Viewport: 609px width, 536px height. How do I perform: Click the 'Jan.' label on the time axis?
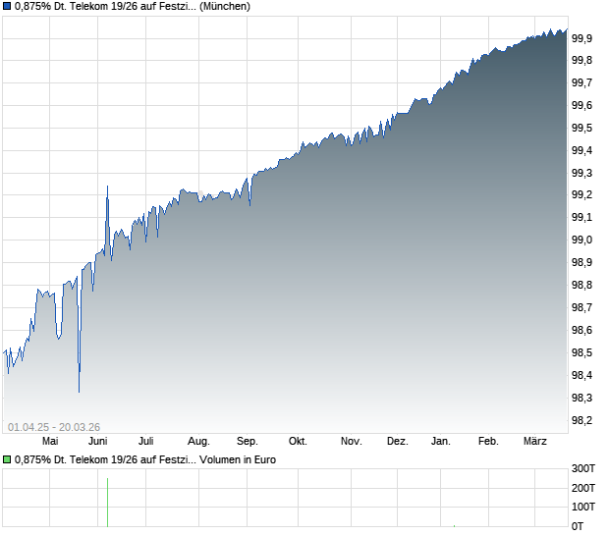click(x=441, y=442)
